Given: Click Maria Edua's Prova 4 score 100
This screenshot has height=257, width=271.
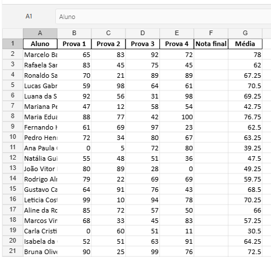Looking at the screenshot, I should (x=177, y=117).
